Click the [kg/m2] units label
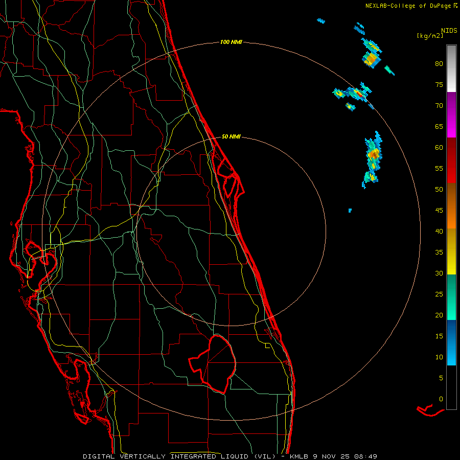This screenshot has width=460, height=460. (430, 36)
